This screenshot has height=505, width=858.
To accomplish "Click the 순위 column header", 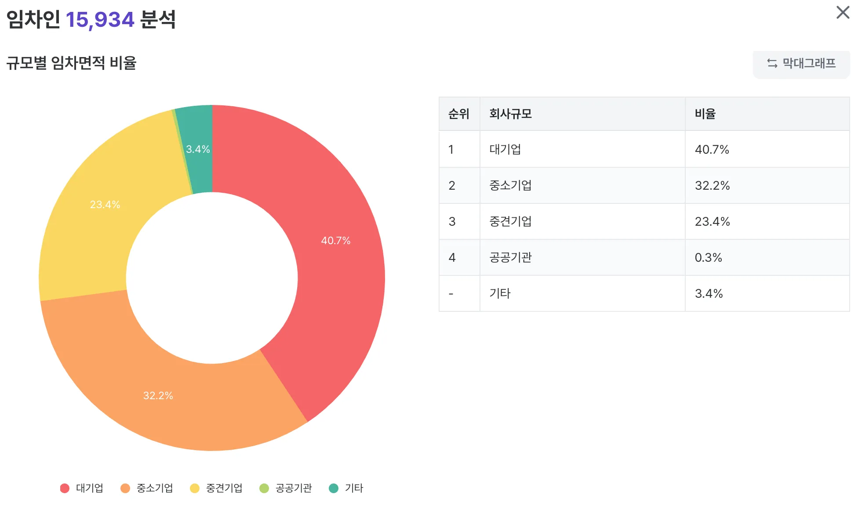I will [459, 114].
